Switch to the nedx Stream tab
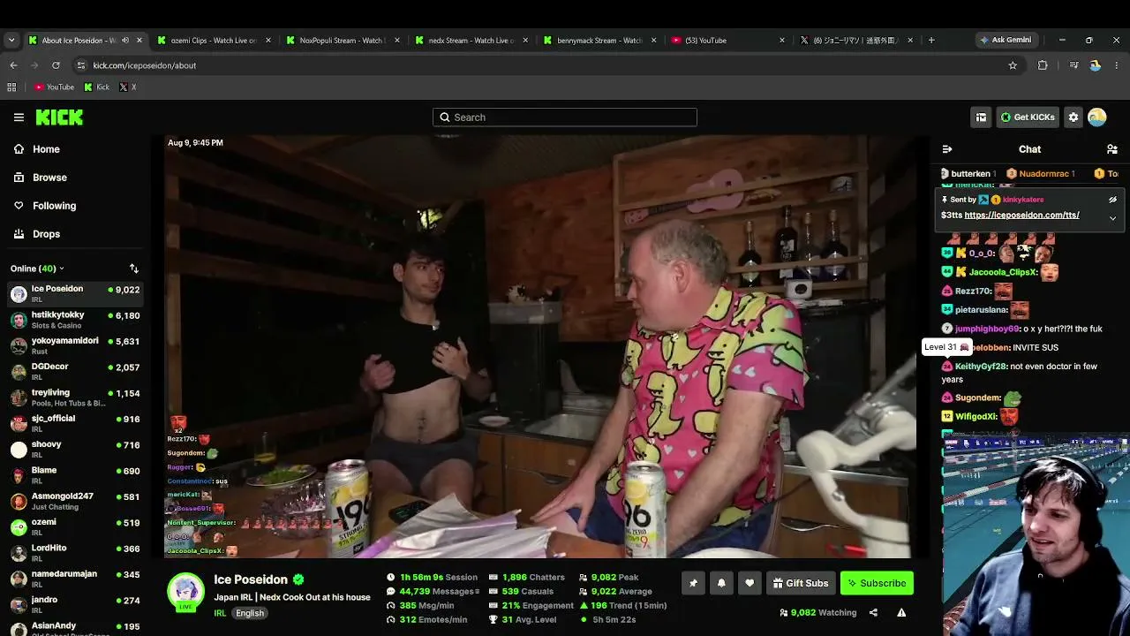Image resolution: width=1130 pixels, height=636 pixels. 472,40
